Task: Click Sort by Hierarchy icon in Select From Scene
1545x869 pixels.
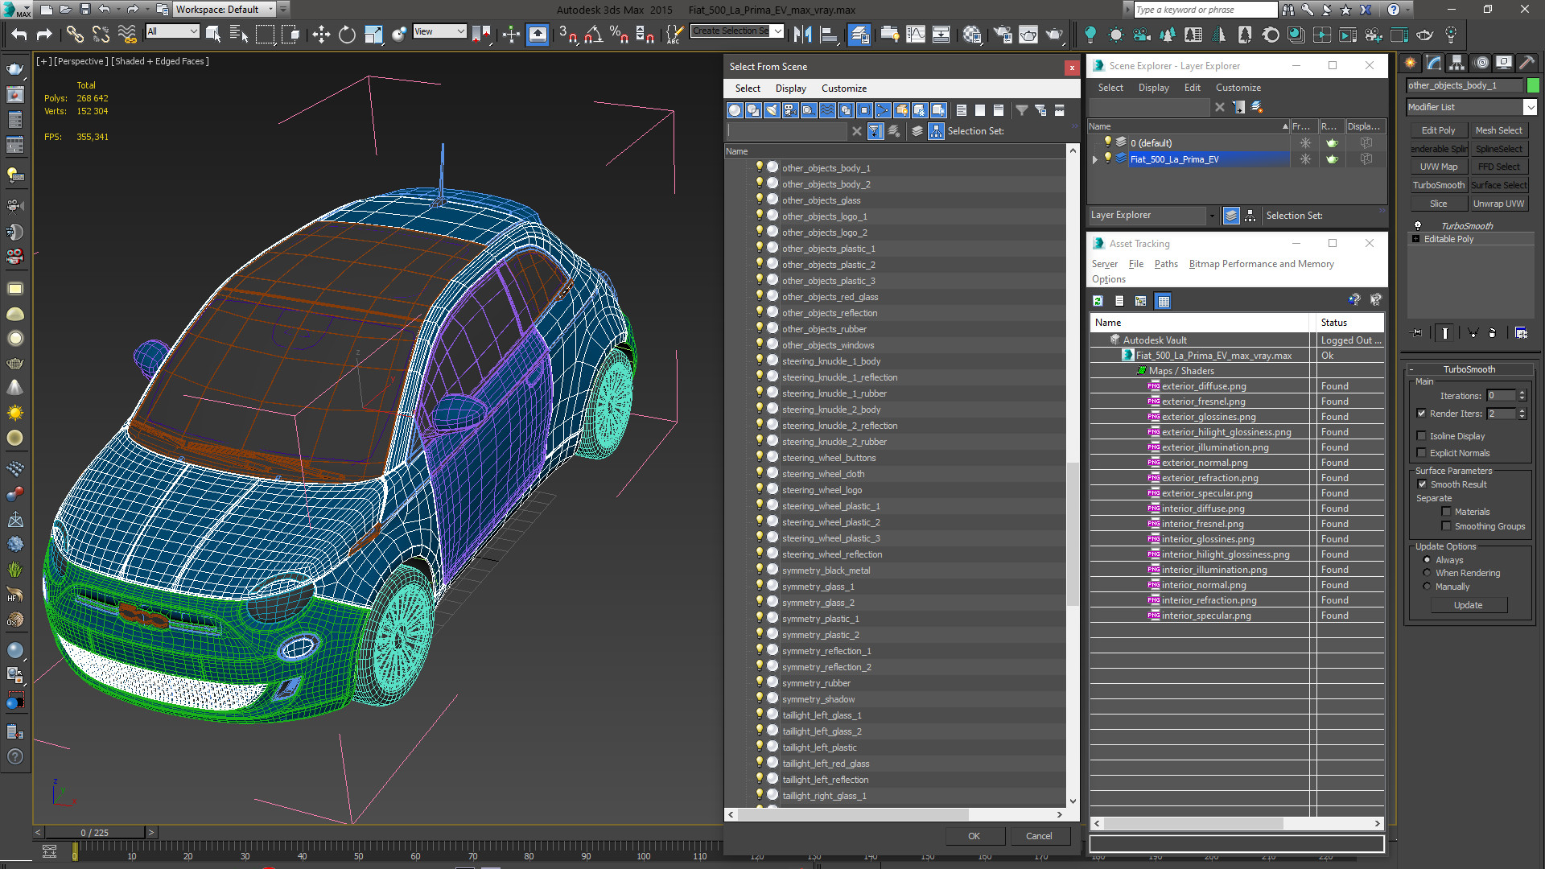Action: [x=936, y=131]
